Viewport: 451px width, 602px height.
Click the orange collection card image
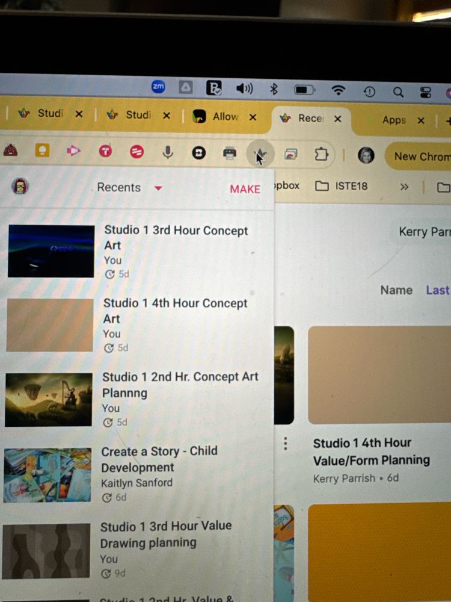[379, 552]
